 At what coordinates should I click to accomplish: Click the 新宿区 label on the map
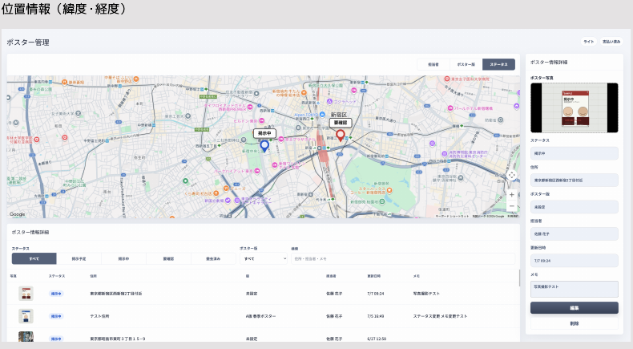339,115
